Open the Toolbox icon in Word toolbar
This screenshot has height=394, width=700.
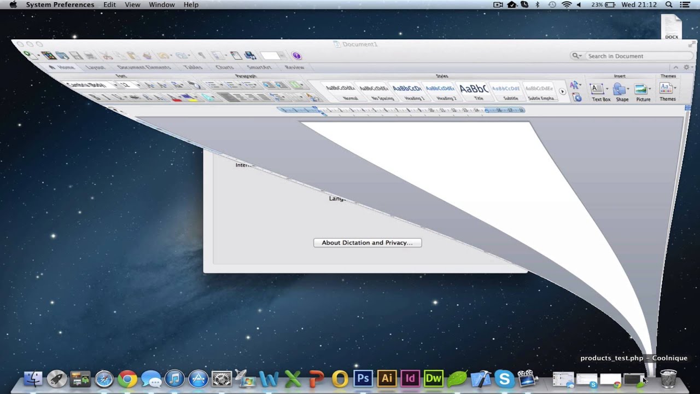tap(236, 55)
